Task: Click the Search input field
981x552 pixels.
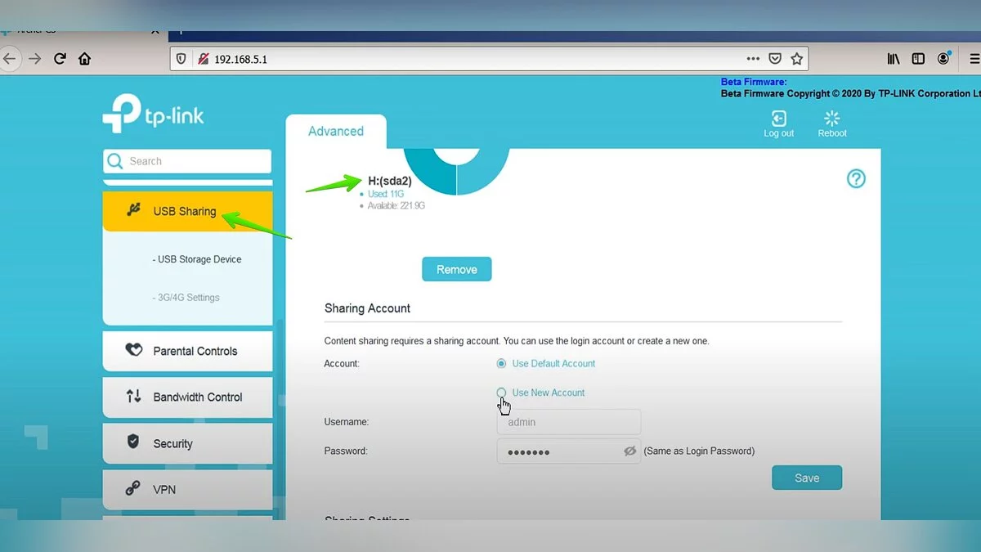Action: point(196,161)
